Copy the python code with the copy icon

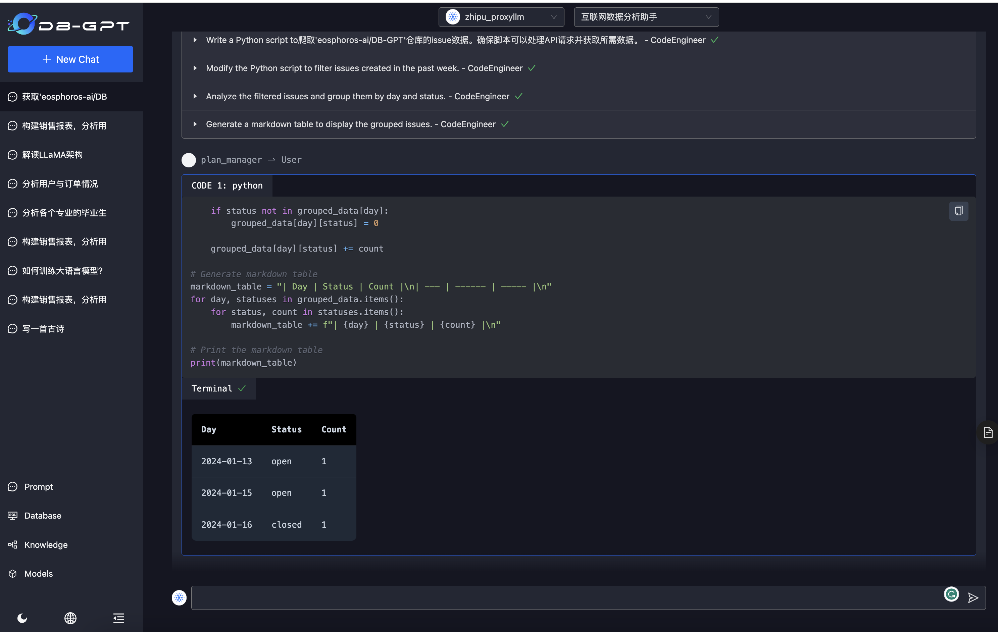tap(958, 211)
